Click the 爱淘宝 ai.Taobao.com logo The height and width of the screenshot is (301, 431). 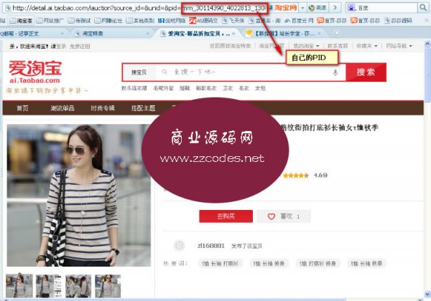35,72
